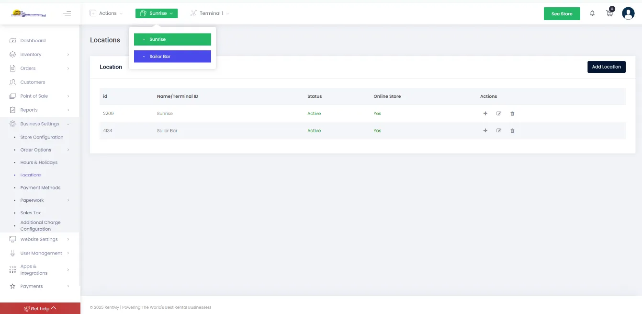Open Hours & Holidays in the sidebar

tap(38, 162)
